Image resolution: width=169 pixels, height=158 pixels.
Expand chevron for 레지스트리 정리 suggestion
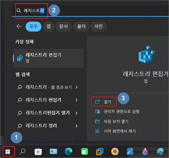(77, 126)
